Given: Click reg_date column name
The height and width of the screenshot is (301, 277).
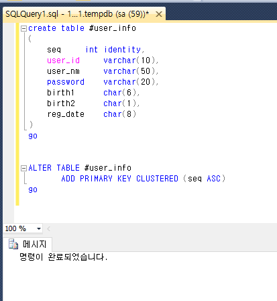Looking at the screenshot, I should click(66, 114).
